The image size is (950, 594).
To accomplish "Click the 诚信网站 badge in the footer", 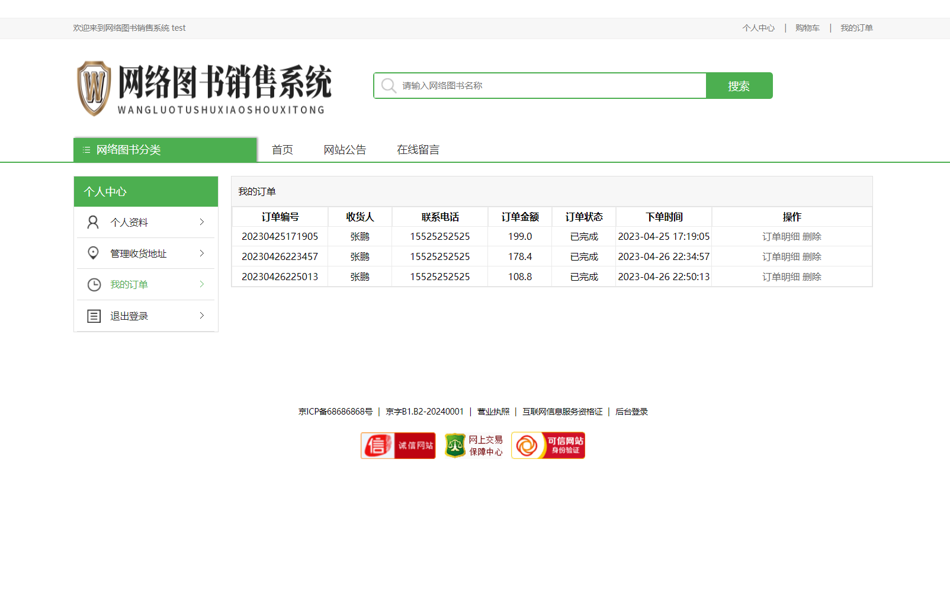I will click(x=397, y=445).
